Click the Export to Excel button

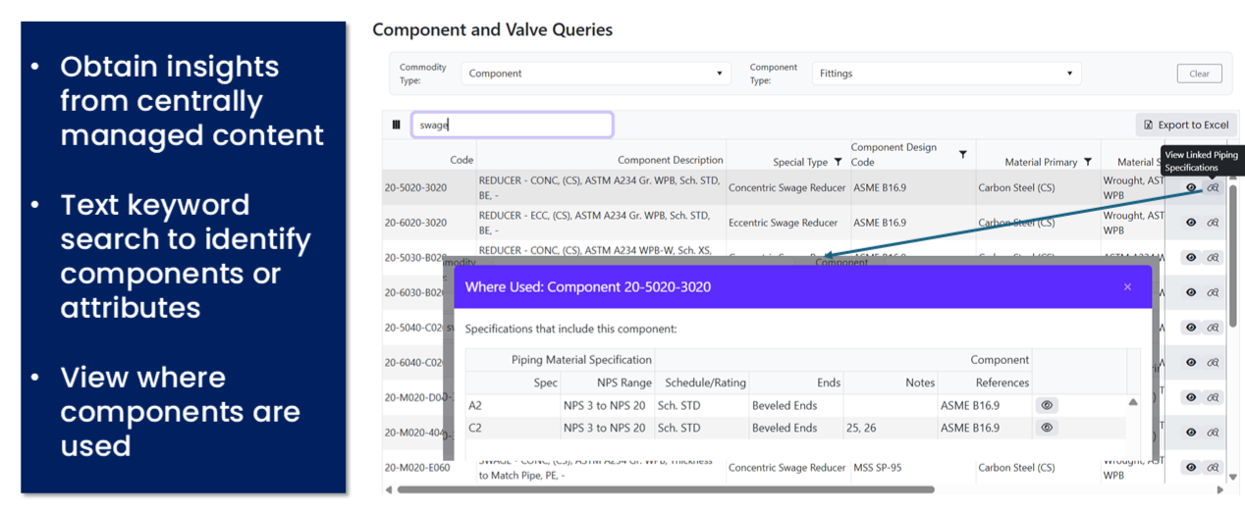click(1185, 125)
